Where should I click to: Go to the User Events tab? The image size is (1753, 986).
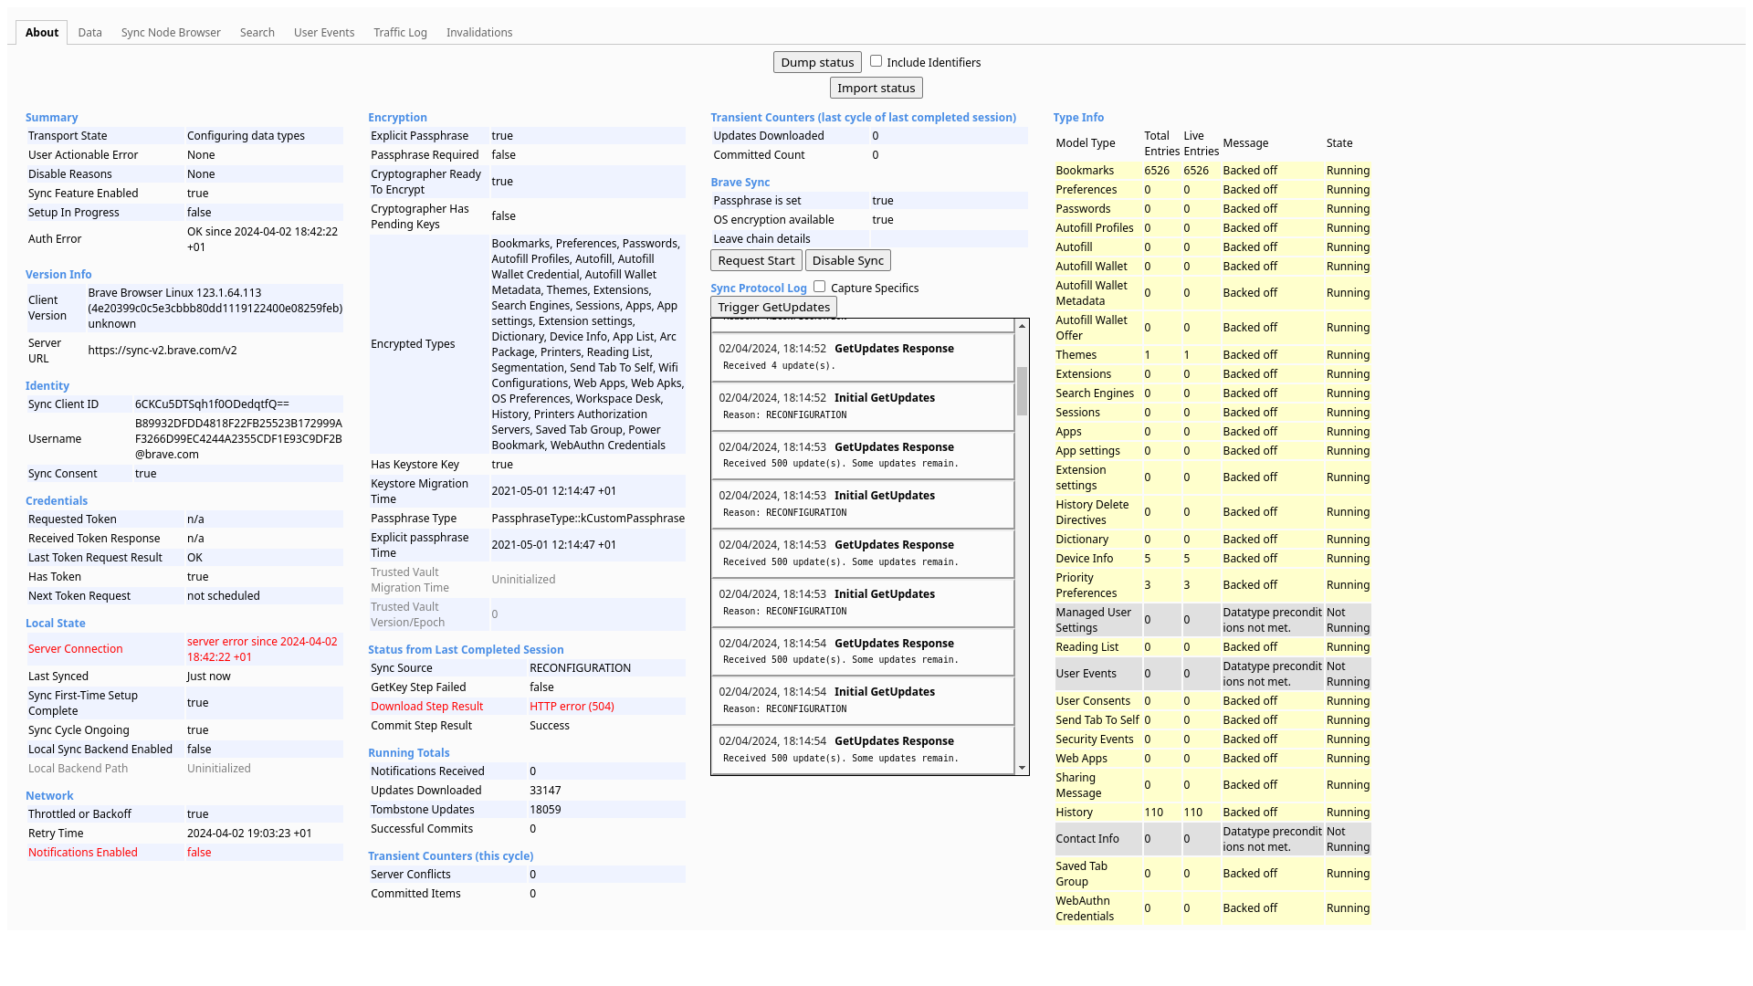tap(323, 32)
